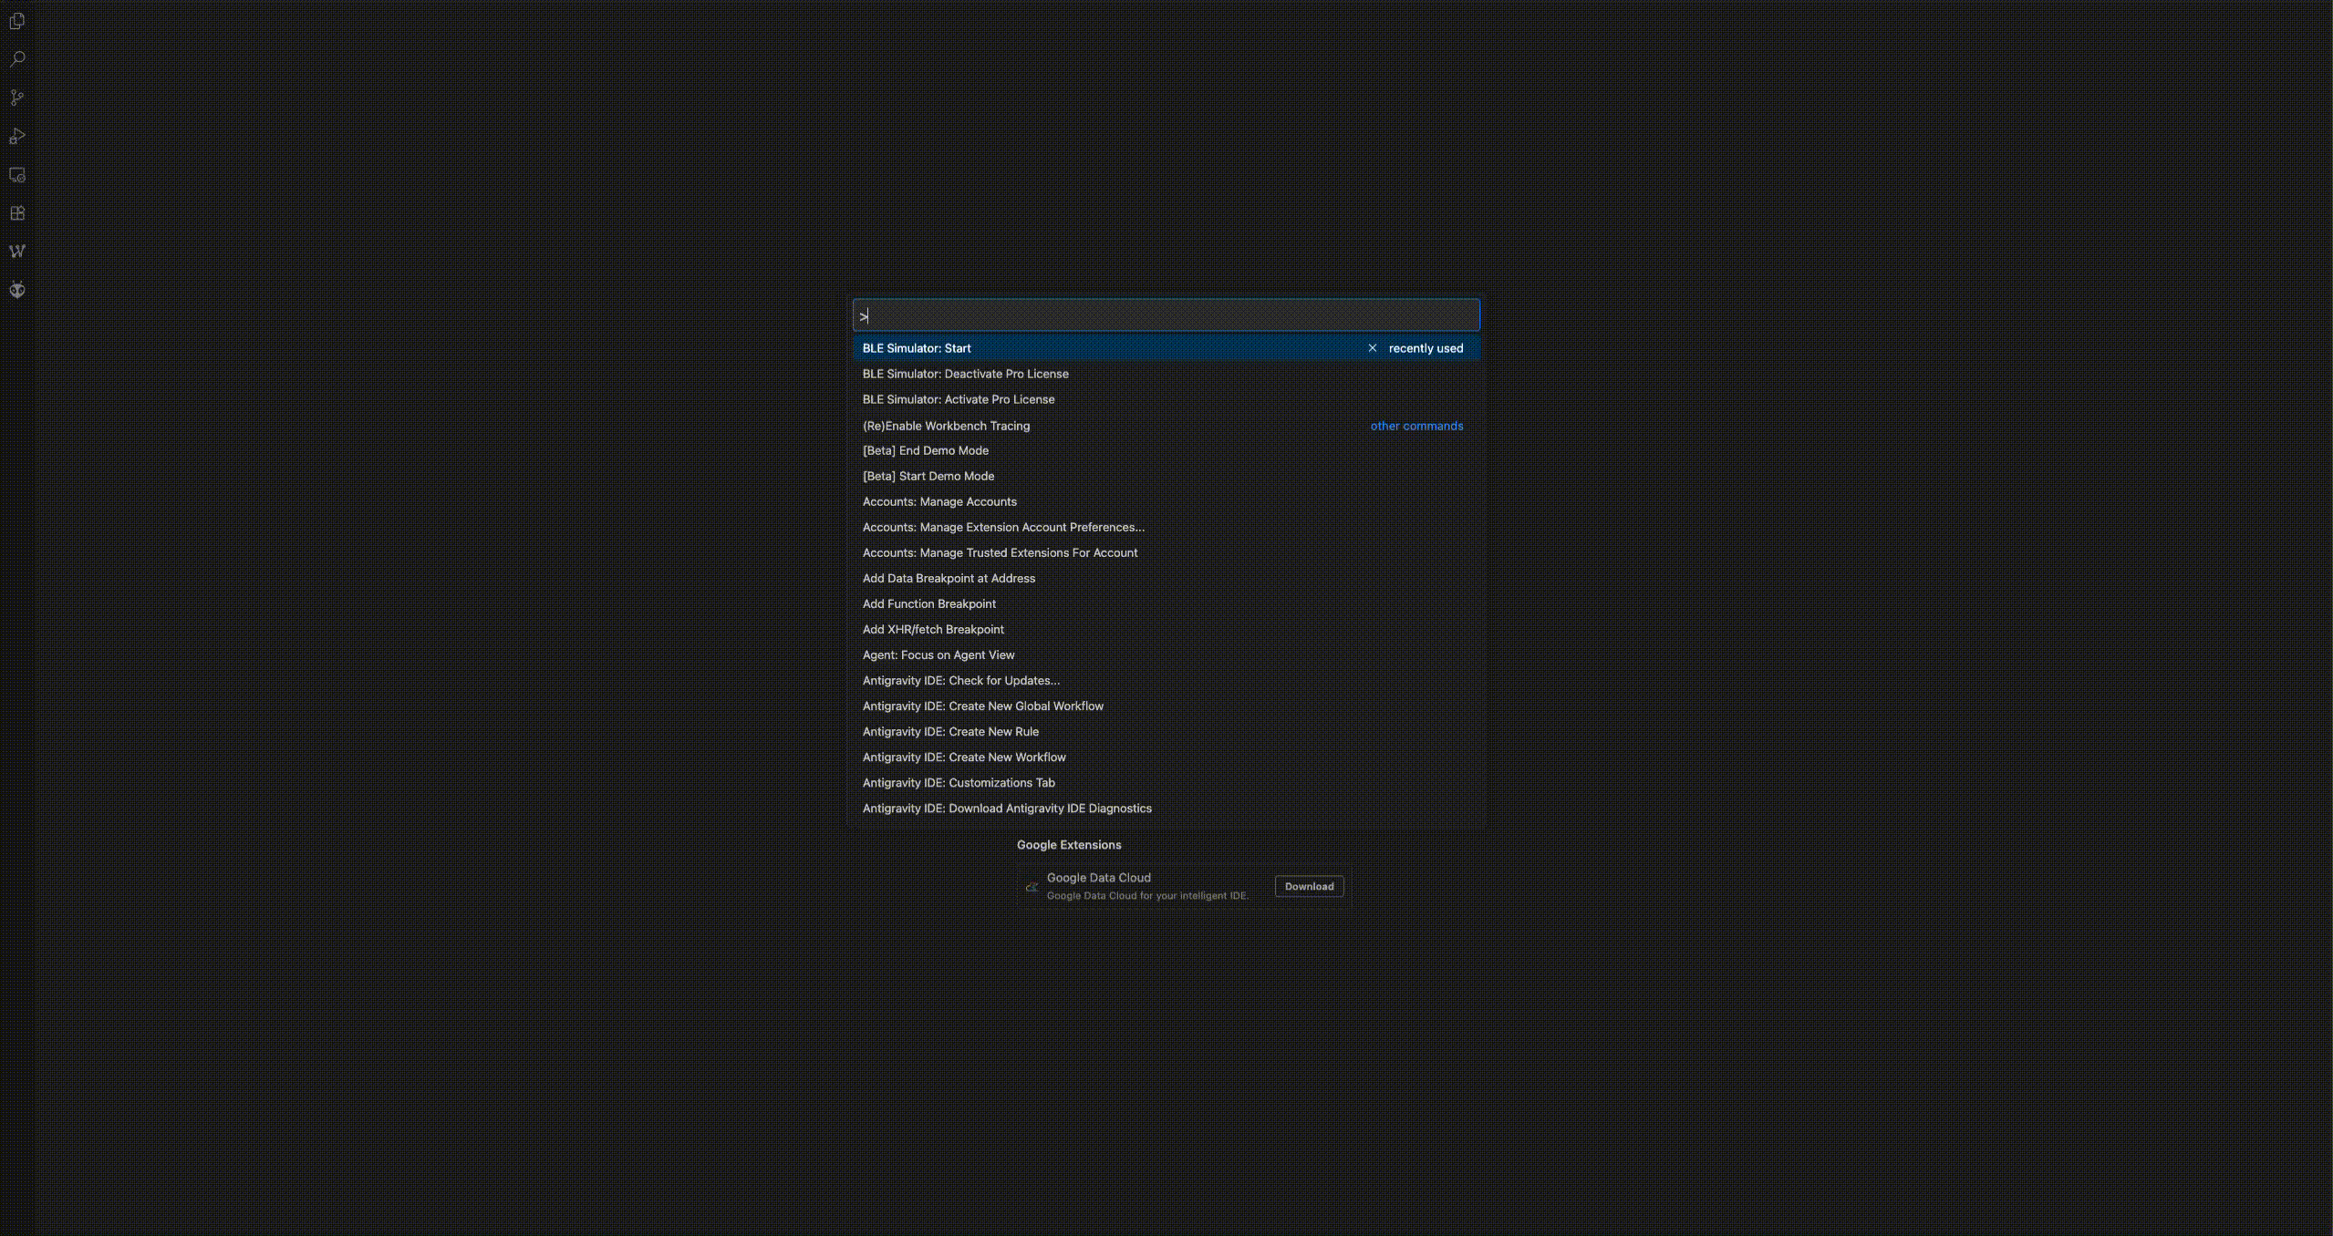This screenshot has height=1236, width=2333.
Task: Click the Google Data Cloud extension icon
Action: (1032, 887)
